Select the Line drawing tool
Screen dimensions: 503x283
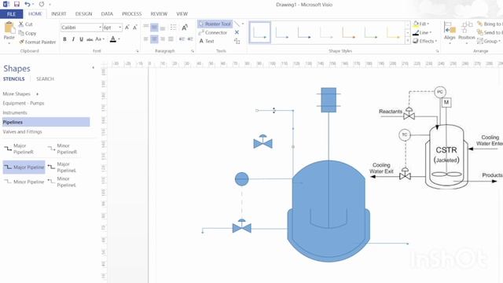click(237, 24)
